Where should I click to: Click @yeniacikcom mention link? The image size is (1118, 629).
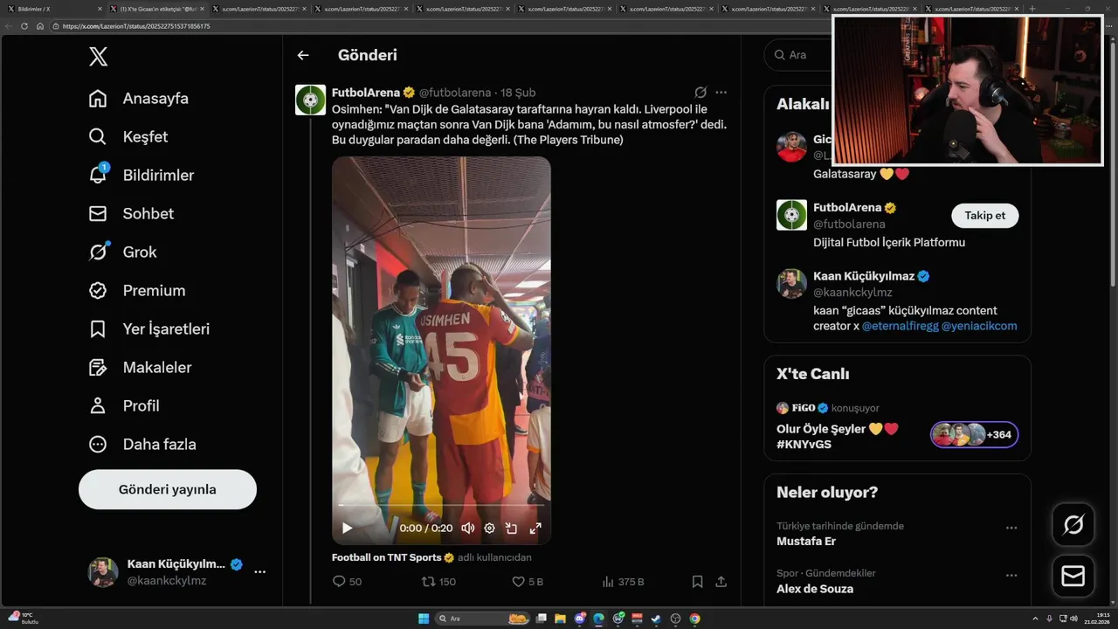979,326
